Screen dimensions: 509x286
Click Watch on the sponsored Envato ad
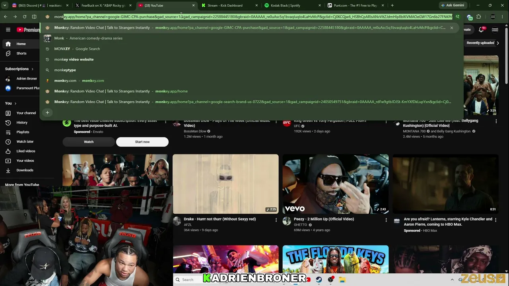pos(89,142)
